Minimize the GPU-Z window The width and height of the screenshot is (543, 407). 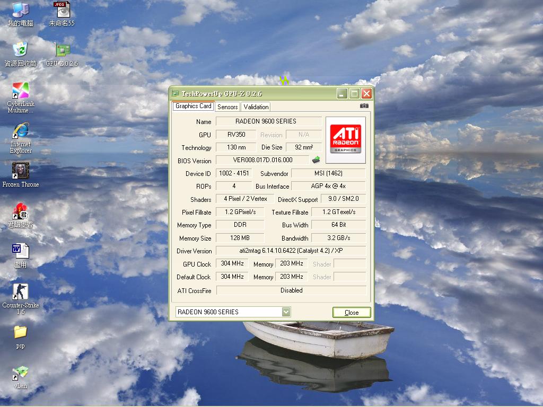(x=342, y=94)
